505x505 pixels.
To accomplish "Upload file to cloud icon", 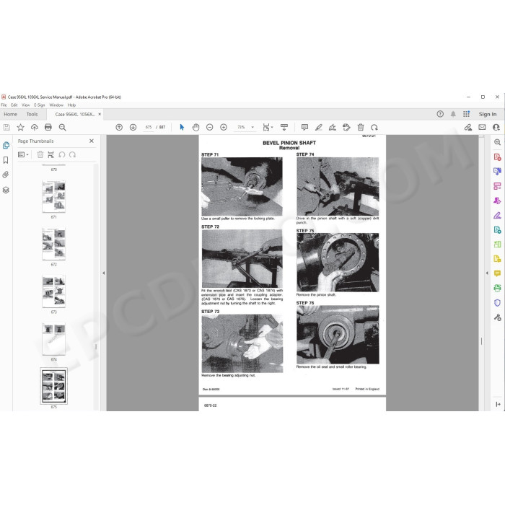I will pos(35,127).
